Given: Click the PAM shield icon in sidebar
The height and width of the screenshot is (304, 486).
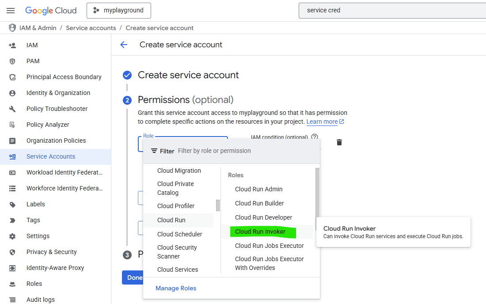Looking at the screenshot, I should tap(12, 61).
